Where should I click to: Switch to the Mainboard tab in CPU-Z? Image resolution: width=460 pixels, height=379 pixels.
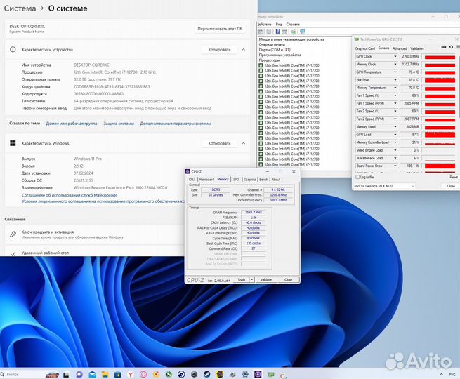[206, 180]
